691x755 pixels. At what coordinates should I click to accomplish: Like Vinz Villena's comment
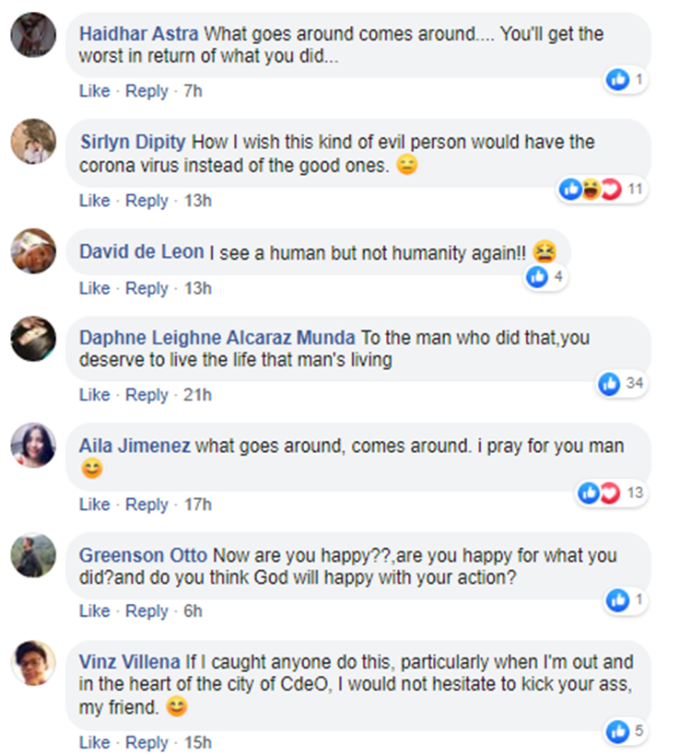94,742
